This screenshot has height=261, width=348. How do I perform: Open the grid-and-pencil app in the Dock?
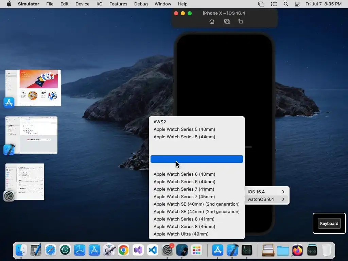tap(36, 250)
